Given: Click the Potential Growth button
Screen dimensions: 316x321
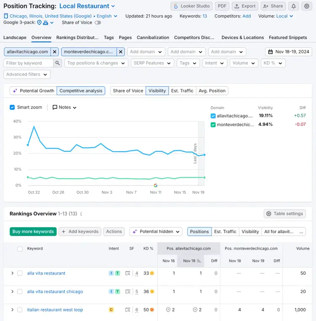Looking at the screenshot, I should tap(33, 91).
